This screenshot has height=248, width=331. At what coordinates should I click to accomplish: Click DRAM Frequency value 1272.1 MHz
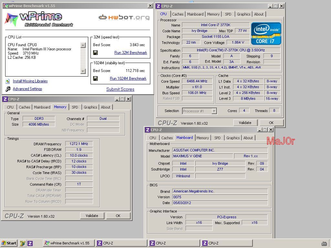pyautogui.click(x=79, y=144)
